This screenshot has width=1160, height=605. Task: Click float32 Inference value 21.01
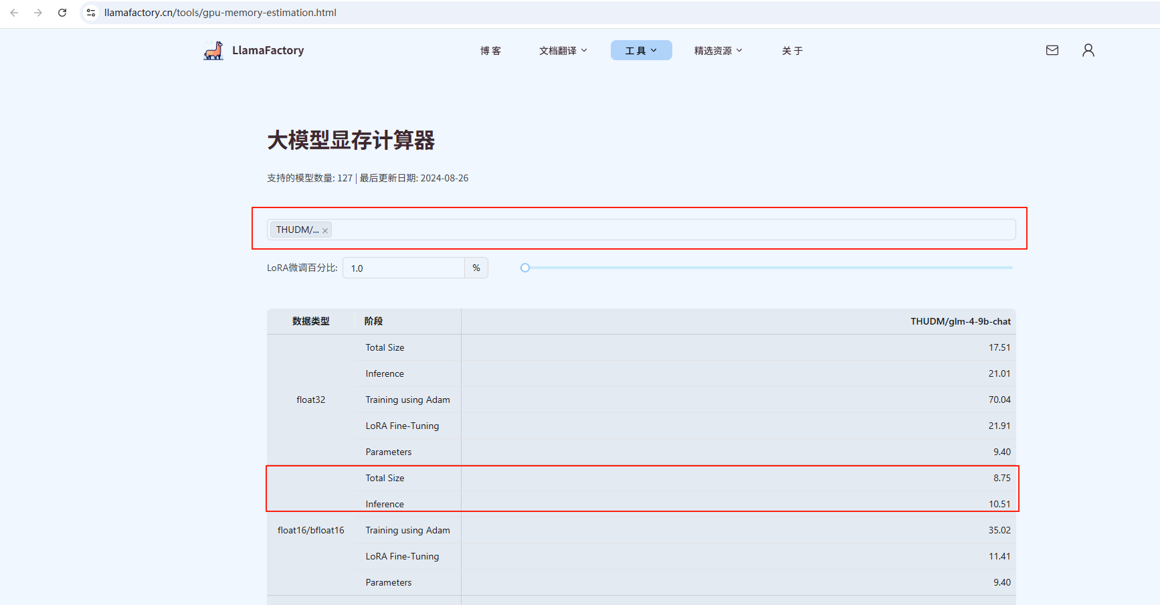click(x=999, y=373)
